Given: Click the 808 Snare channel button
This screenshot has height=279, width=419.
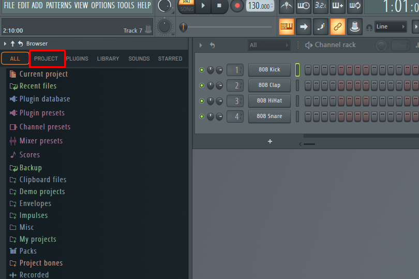Looking at the screenshot, I should point(270,116).
